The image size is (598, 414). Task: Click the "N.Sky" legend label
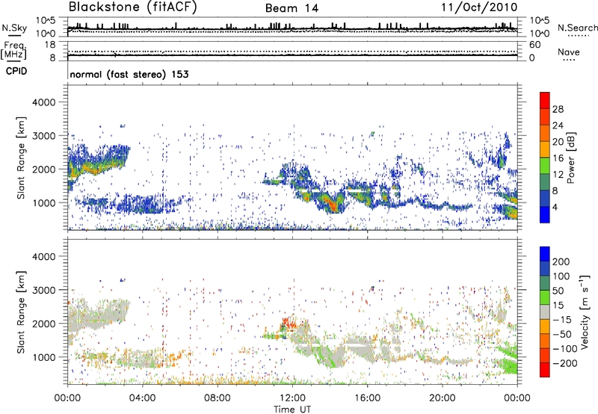[14, 28]
